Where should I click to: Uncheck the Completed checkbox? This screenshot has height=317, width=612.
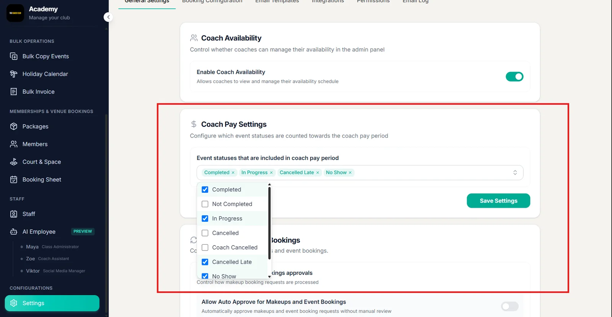click(x=205, y=189)
